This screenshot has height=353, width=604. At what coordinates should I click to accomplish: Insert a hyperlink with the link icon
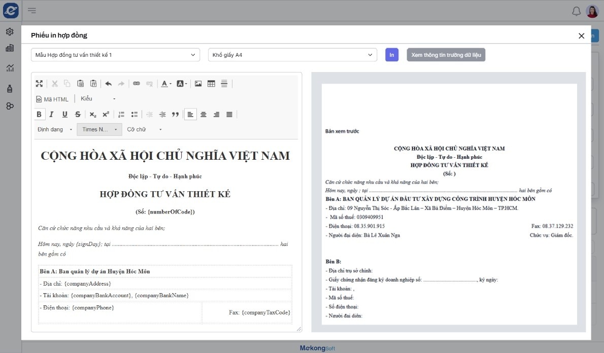(136, 84)
